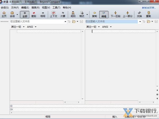Open the 会话 (Sessions) toolbar icon
Image resolution: width=159 pixels, height=119 pixels.
(12, 14)
